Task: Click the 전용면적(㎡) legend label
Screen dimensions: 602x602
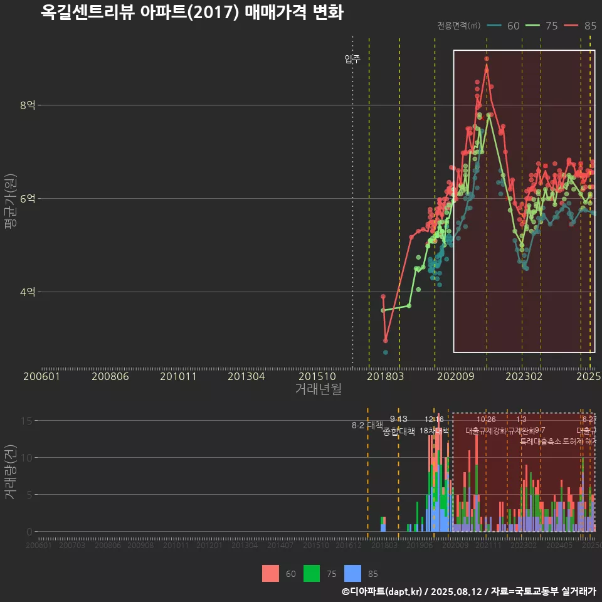Action: pyautogui.click(x=458, y=26)
